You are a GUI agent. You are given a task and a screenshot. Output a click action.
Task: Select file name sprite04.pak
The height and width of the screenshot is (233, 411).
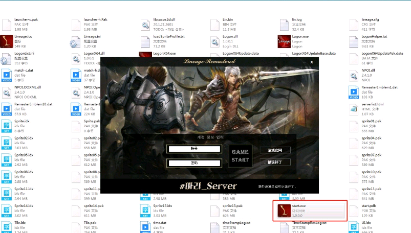372,138
